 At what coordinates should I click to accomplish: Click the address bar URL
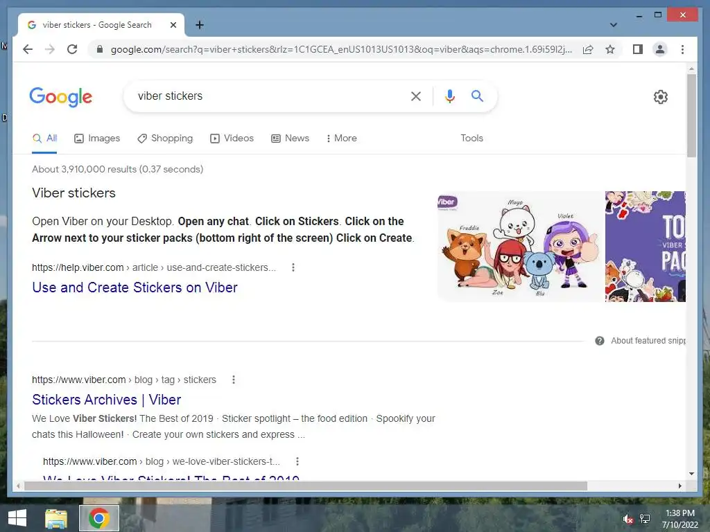(341, 49)
